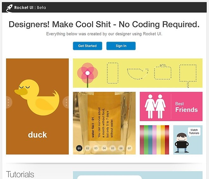Viewport: 209px width, 179px height.
Task: Select water fact slide 03
Action: point(96,148)
